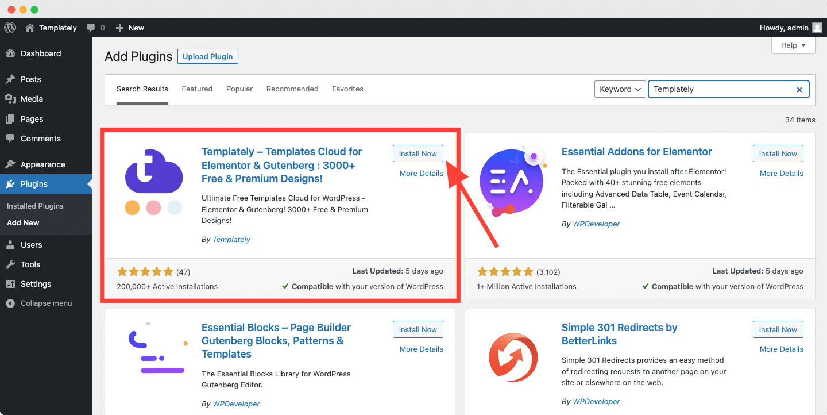
Task: Open the Templately plugin title link
Action: [x=282, y=165]
